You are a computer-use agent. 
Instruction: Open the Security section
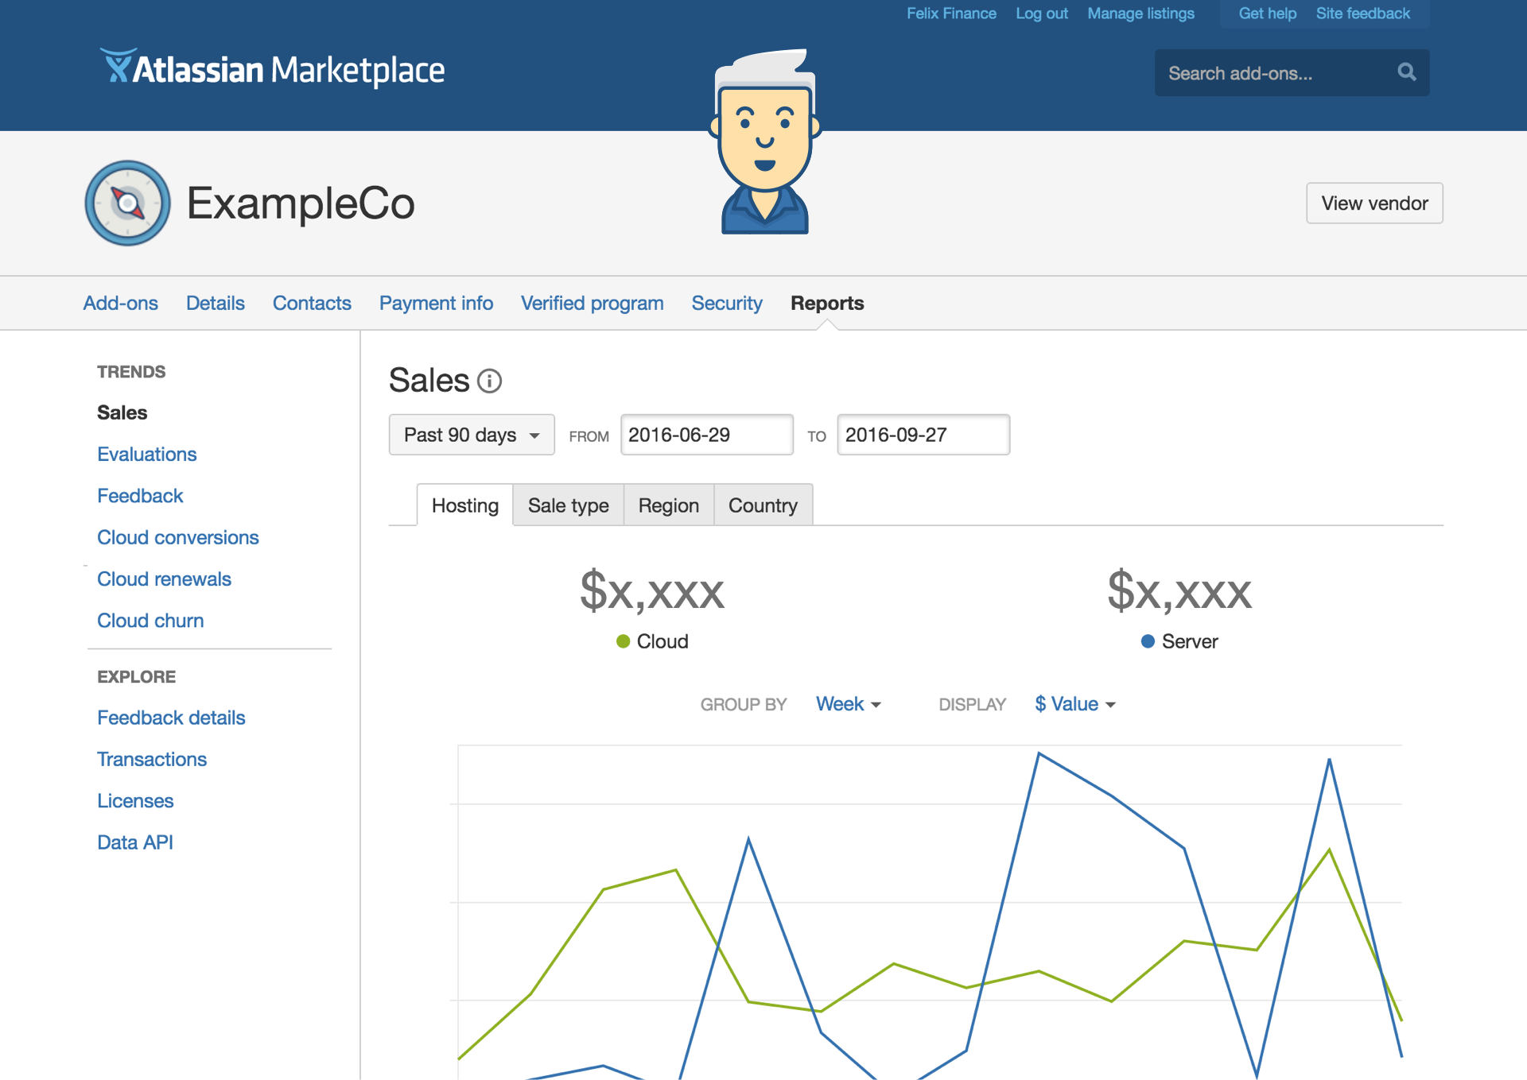(726, 303)
